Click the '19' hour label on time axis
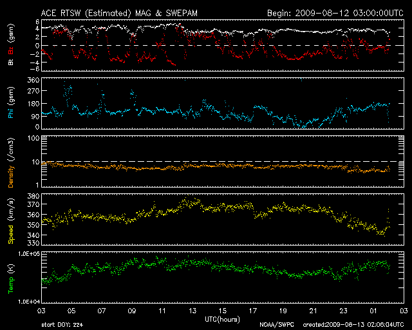 tap(283, 311)
